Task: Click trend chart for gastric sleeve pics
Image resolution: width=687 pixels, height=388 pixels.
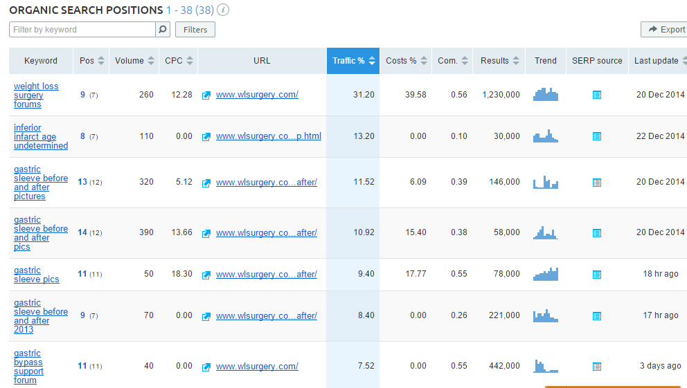Action: (546, 274)
